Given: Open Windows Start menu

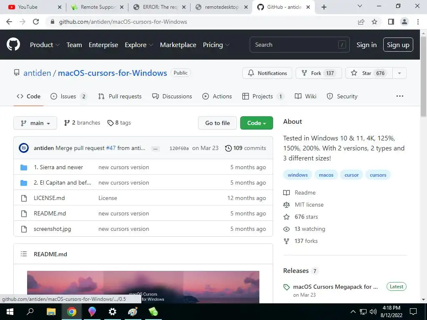Looking at the screenshot, I should point(10,312).
